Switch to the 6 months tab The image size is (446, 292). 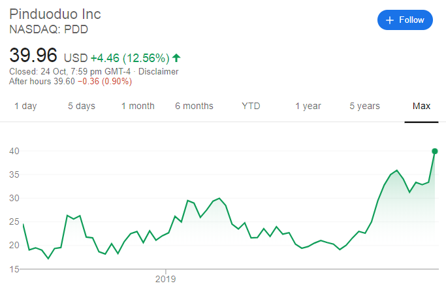click(x=194, y=106)
